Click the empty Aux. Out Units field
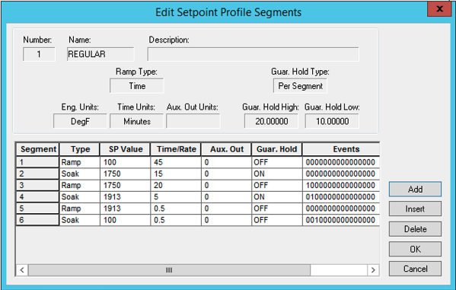Screen dimensions: 456x290 (193, 121)
